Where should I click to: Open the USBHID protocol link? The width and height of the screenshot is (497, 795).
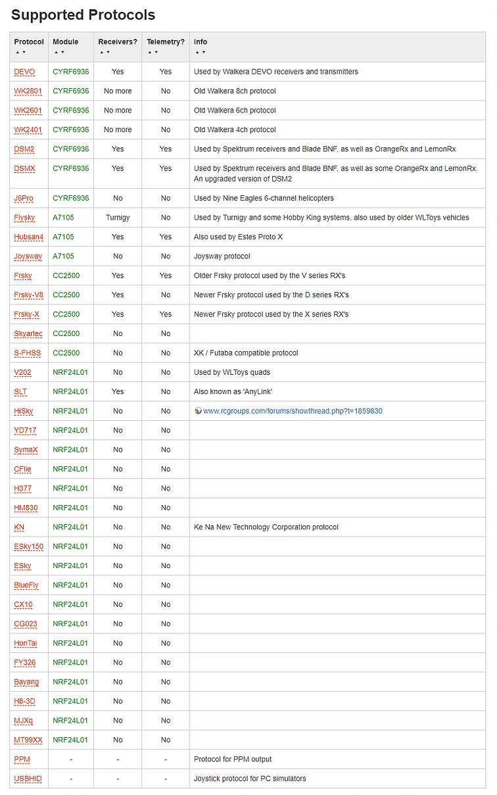point(28,779)
